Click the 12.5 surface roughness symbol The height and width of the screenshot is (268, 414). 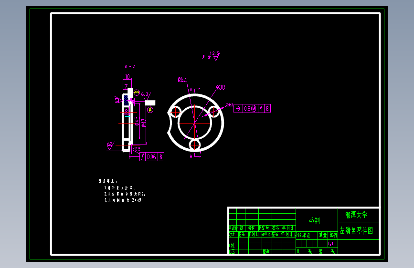(x=215, y=55)
